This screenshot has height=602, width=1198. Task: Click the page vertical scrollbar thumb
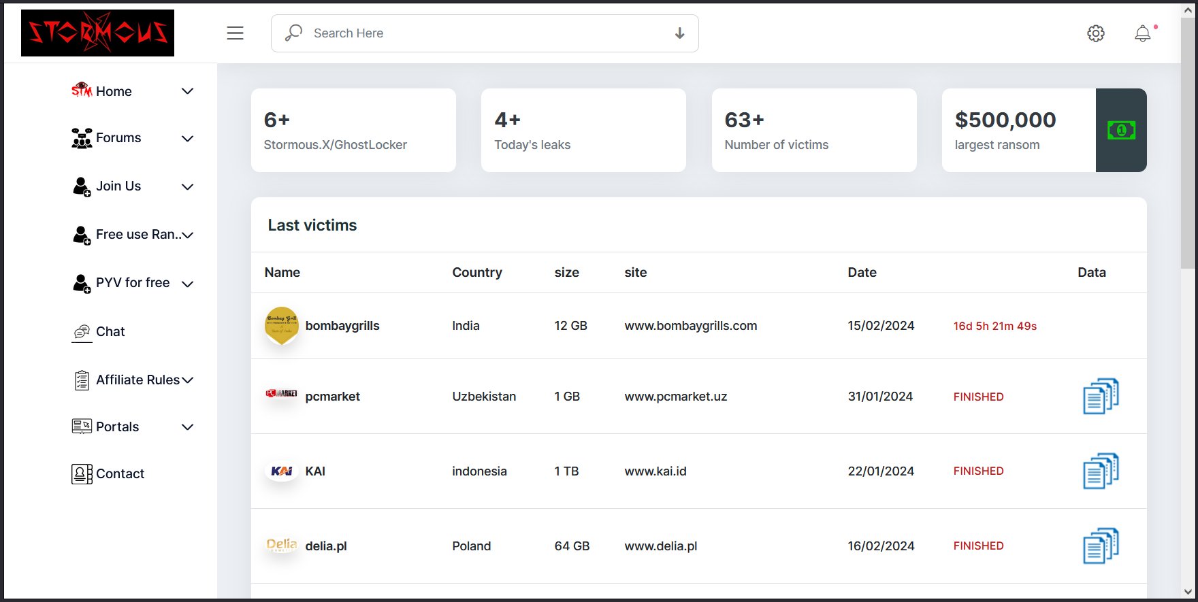pyautogui.click(x=1188, y=143)
